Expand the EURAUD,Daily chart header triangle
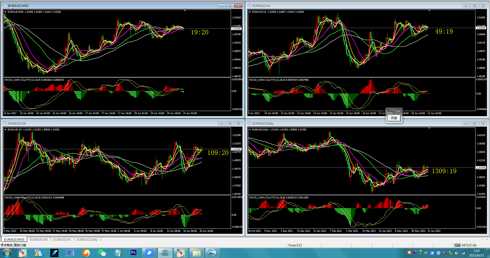This screenshot has height=258, width=490. 250,129
